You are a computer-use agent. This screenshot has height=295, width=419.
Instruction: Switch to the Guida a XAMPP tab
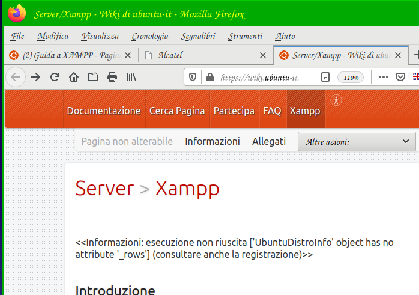(x=71, y=55)
